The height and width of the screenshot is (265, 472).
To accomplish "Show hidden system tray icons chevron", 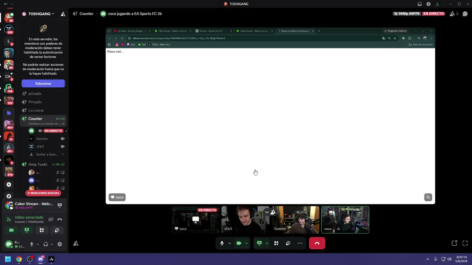I will (x=428, y=259).
